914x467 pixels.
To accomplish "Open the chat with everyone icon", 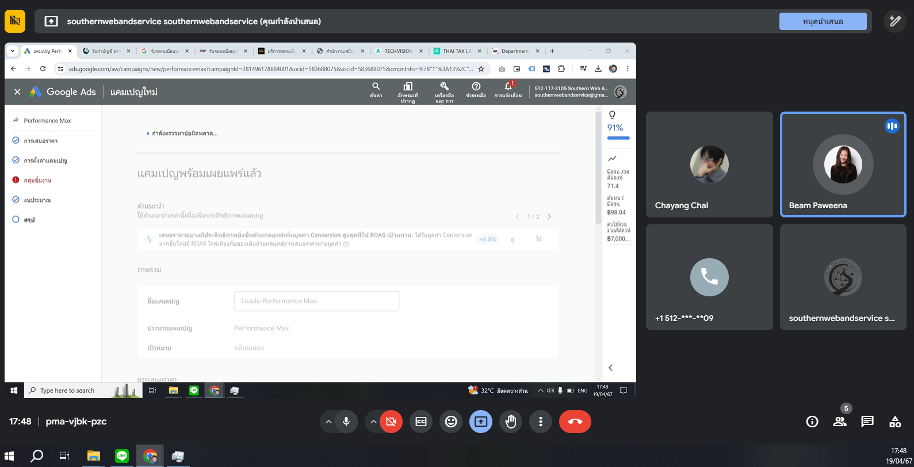I will tap(867, 422).
